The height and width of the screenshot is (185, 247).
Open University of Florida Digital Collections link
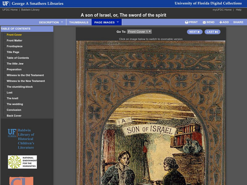208,3
